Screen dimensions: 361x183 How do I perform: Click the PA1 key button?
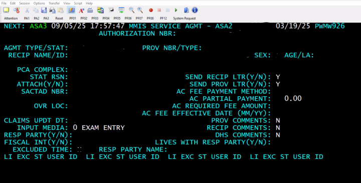27,18
